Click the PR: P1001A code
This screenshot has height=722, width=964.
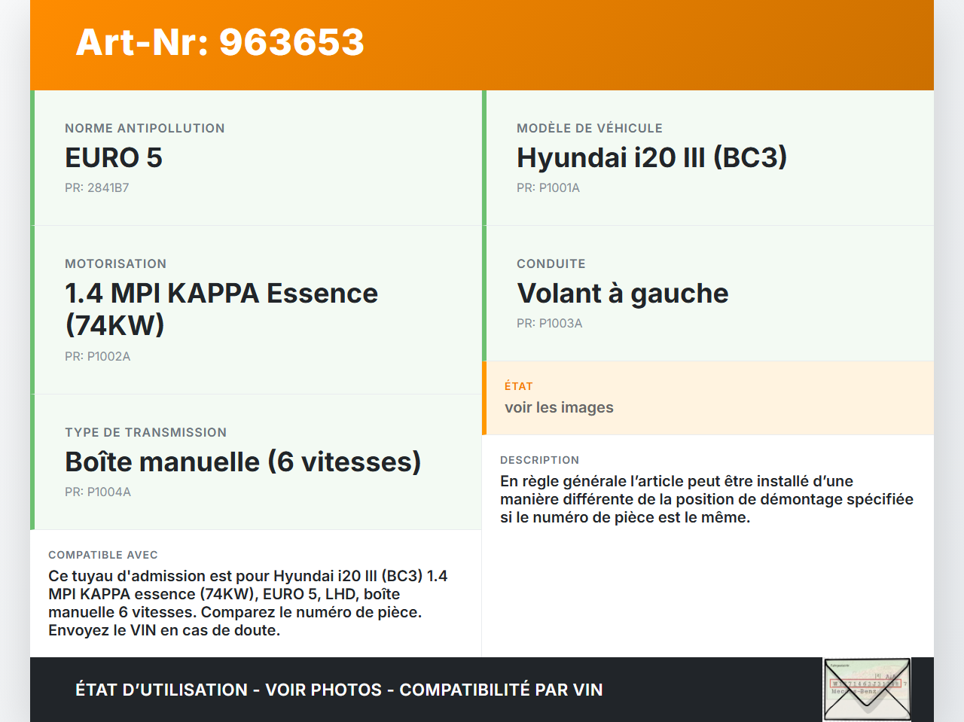point(548,187)
